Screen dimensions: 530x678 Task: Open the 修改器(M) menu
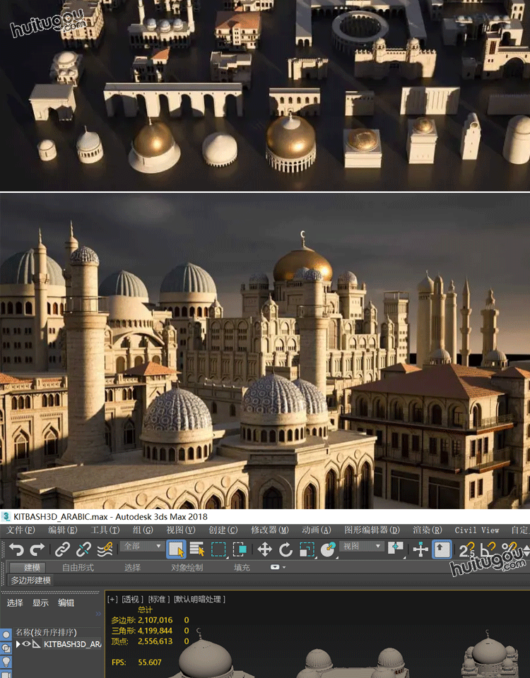click(x=269, y=530)
